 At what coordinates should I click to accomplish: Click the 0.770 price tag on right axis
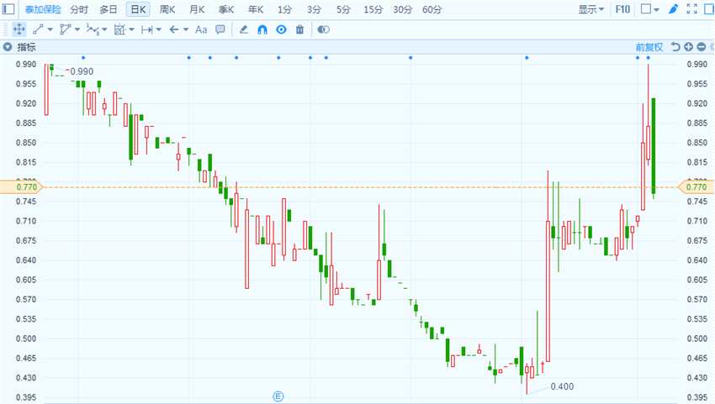point(696,186)
